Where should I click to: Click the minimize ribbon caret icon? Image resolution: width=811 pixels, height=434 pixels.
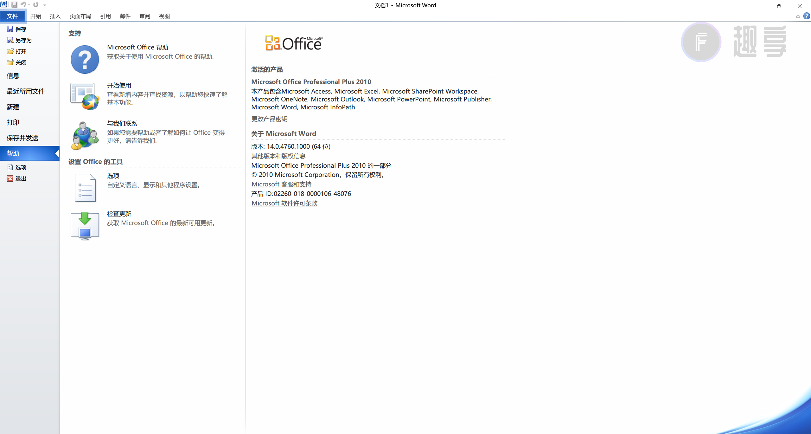pos(798,16)
